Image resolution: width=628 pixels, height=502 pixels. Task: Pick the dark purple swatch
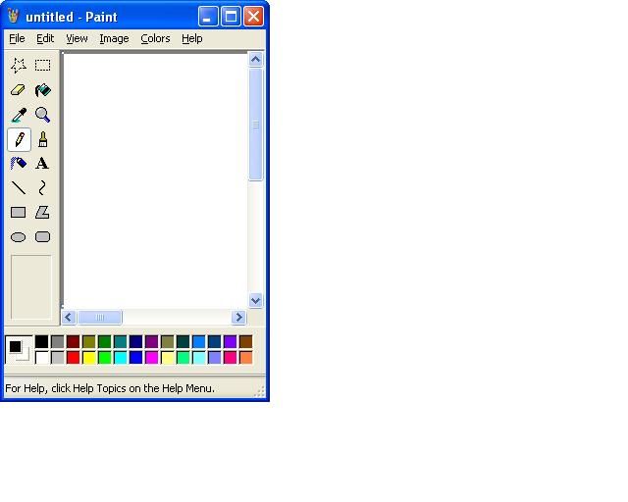tap(152, 342)
